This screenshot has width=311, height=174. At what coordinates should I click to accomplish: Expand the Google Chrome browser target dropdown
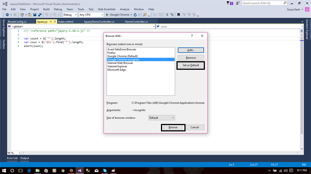tap(131, 15)
